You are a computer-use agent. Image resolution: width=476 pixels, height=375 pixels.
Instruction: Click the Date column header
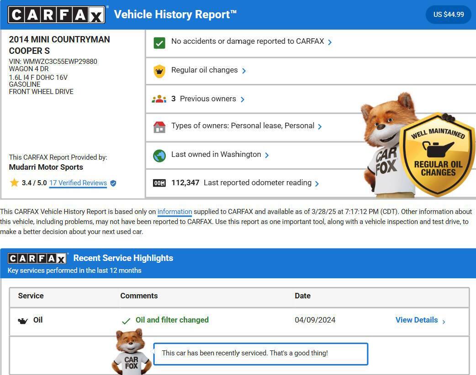[x=302, y=296]
